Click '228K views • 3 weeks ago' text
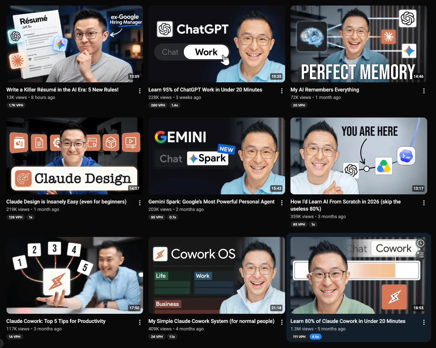436x348 pixels. click(x=175, y=97)
